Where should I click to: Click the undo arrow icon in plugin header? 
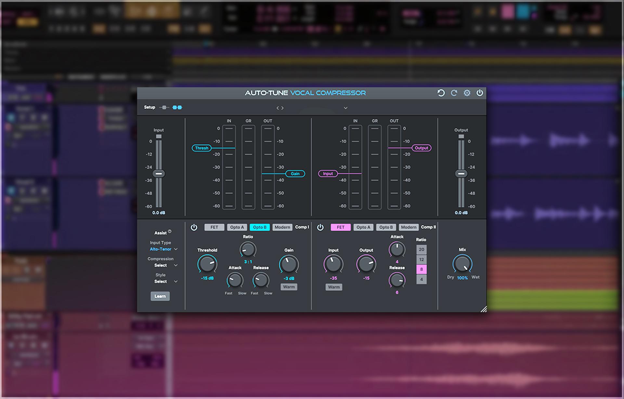441,93
